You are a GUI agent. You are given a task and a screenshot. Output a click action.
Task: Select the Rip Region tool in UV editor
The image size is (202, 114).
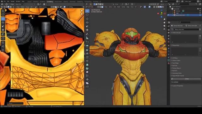click(x=3, y=38)
